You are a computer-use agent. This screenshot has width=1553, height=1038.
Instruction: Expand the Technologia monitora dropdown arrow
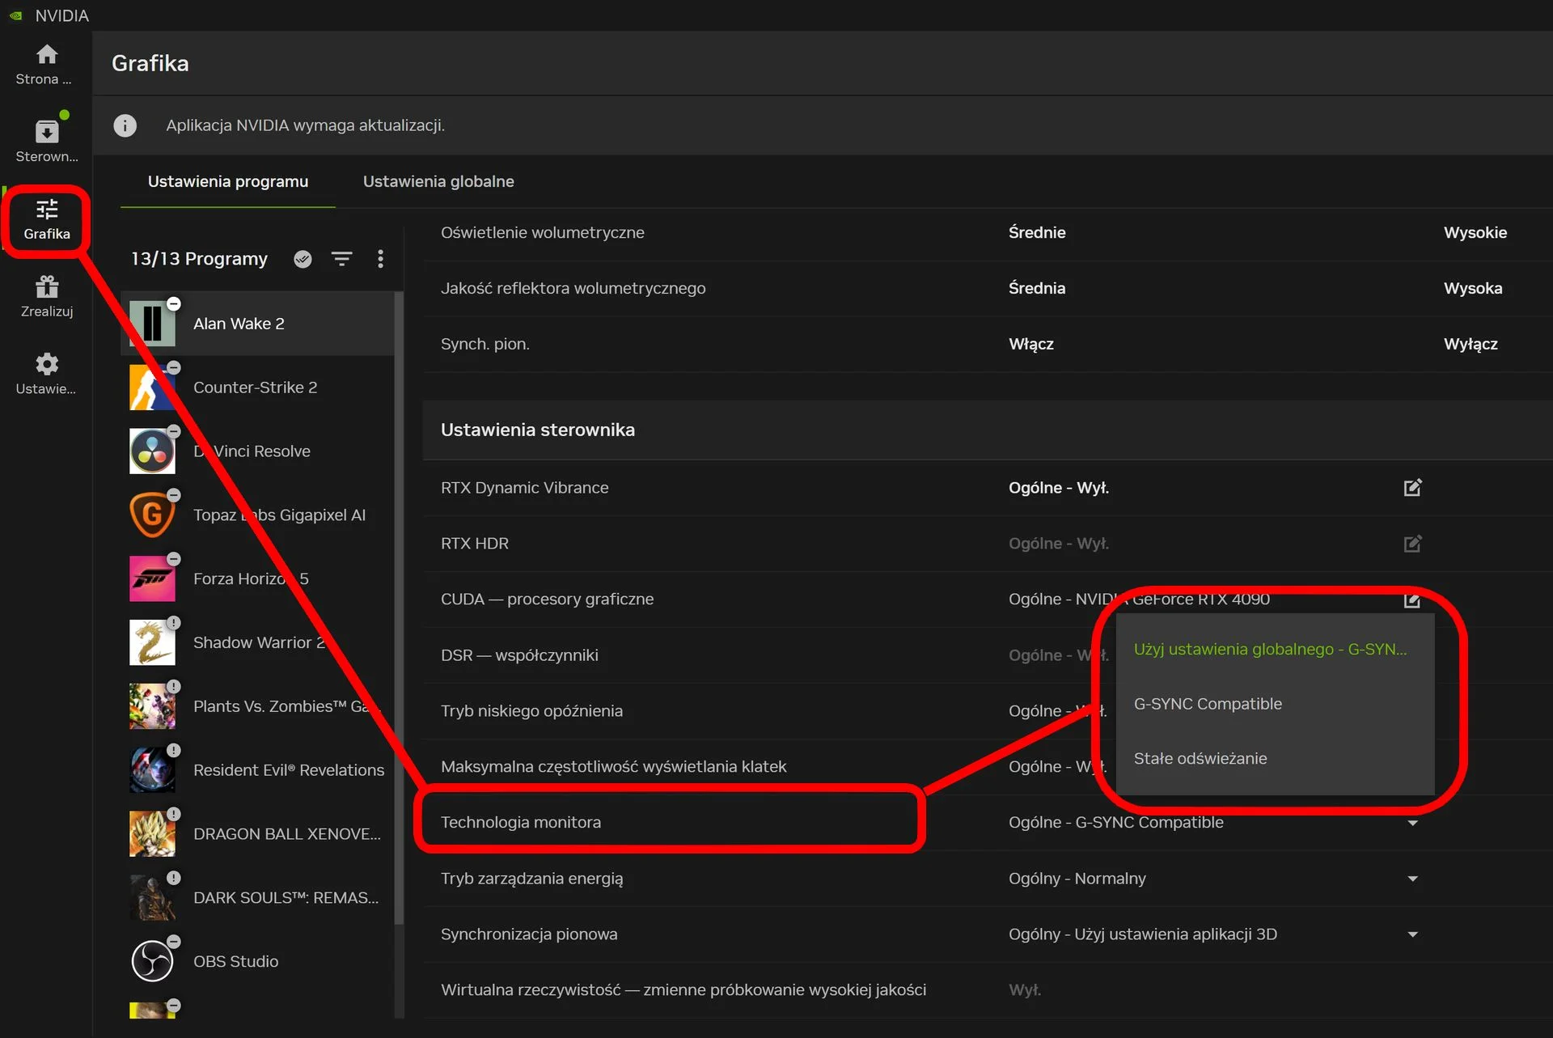click(1412, 823)
